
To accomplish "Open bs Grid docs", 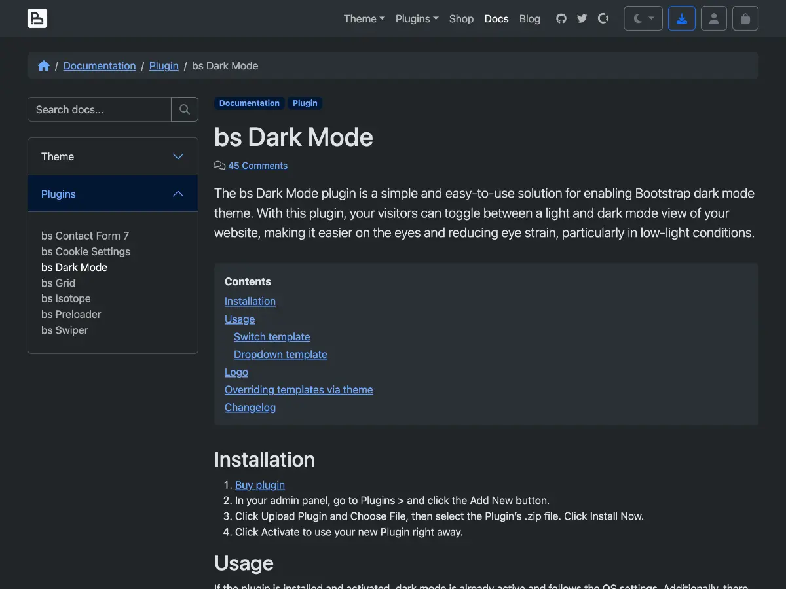I will pos(58,283).
